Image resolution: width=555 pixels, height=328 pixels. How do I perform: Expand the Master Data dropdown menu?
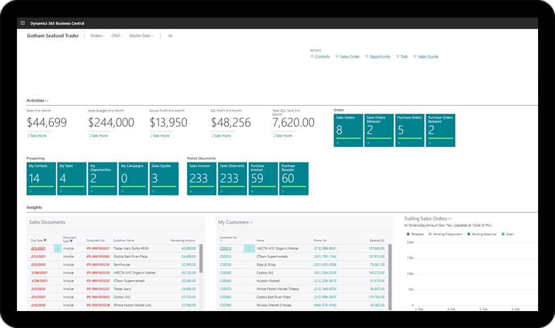pos(141,36)
